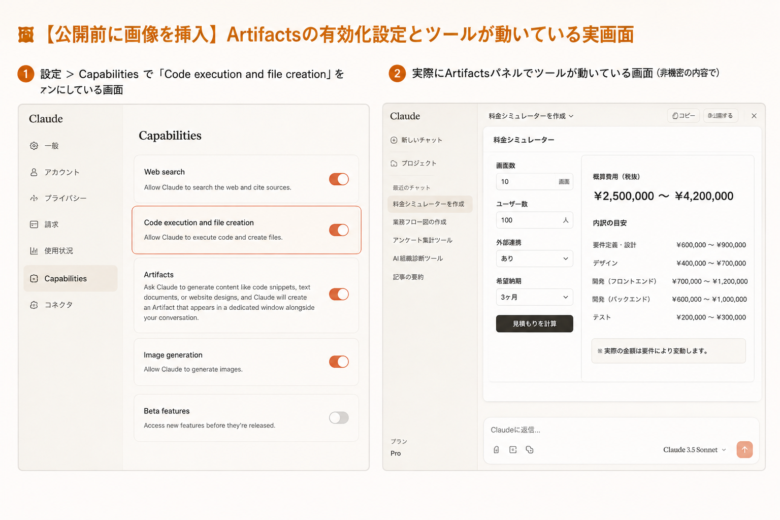Click the third tool icon in reply box
The image size is (780, 520).
[530, 449]
